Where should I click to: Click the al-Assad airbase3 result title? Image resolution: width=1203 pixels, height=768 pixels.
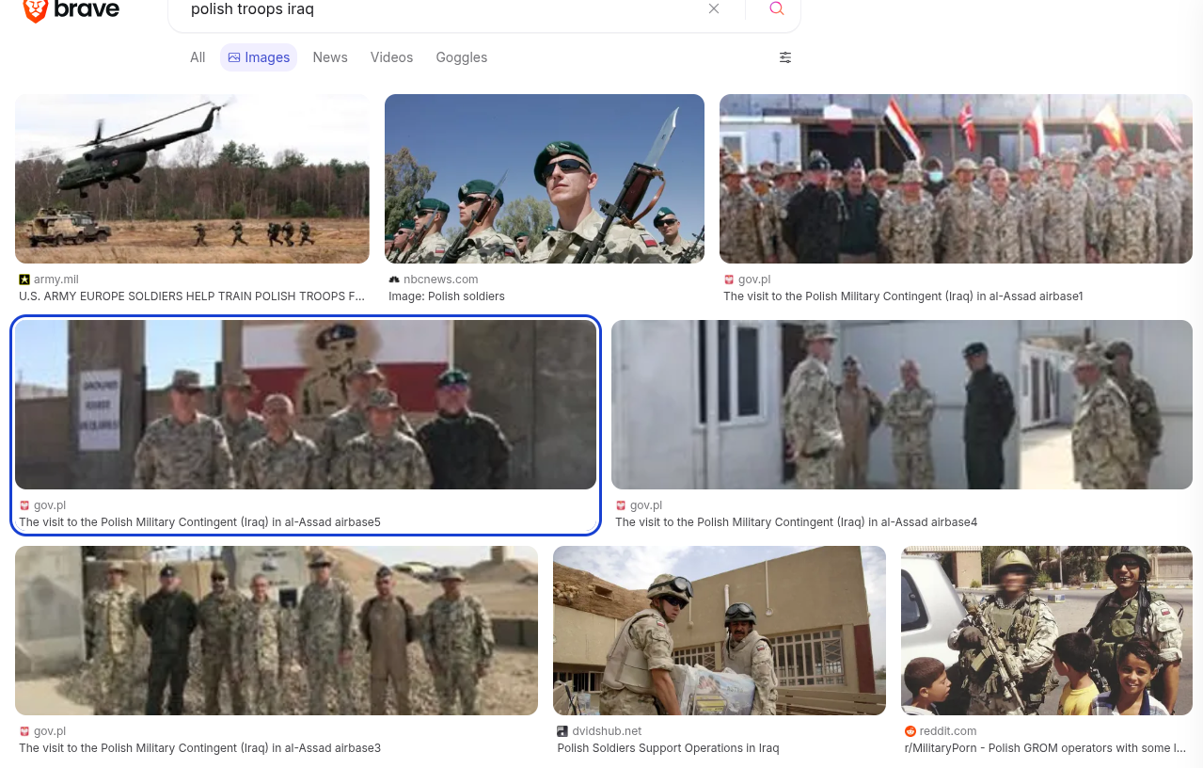tap(199, 748)
